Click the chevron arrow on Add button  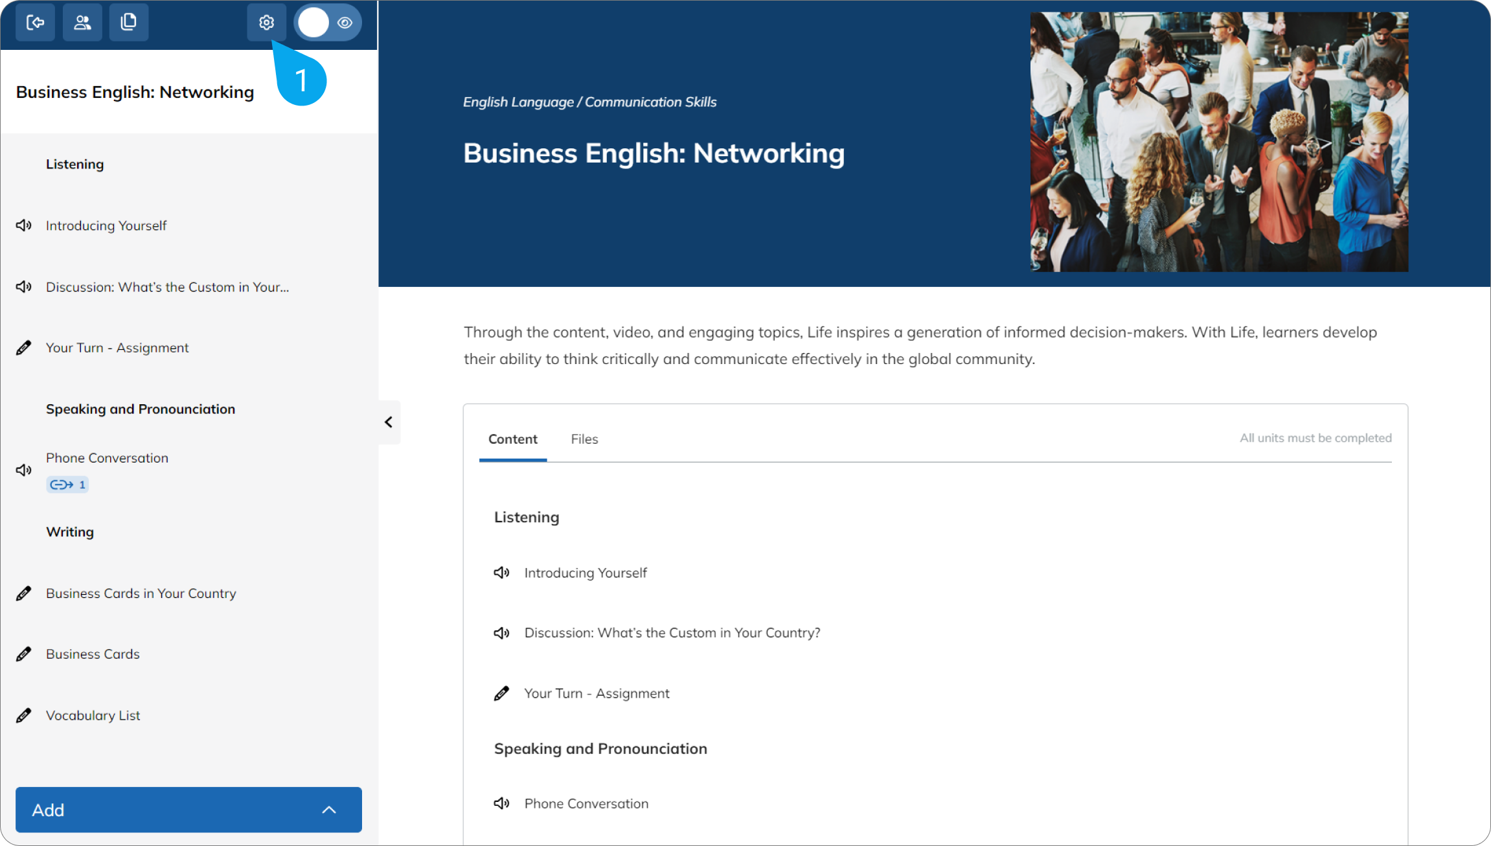(329, 810)
